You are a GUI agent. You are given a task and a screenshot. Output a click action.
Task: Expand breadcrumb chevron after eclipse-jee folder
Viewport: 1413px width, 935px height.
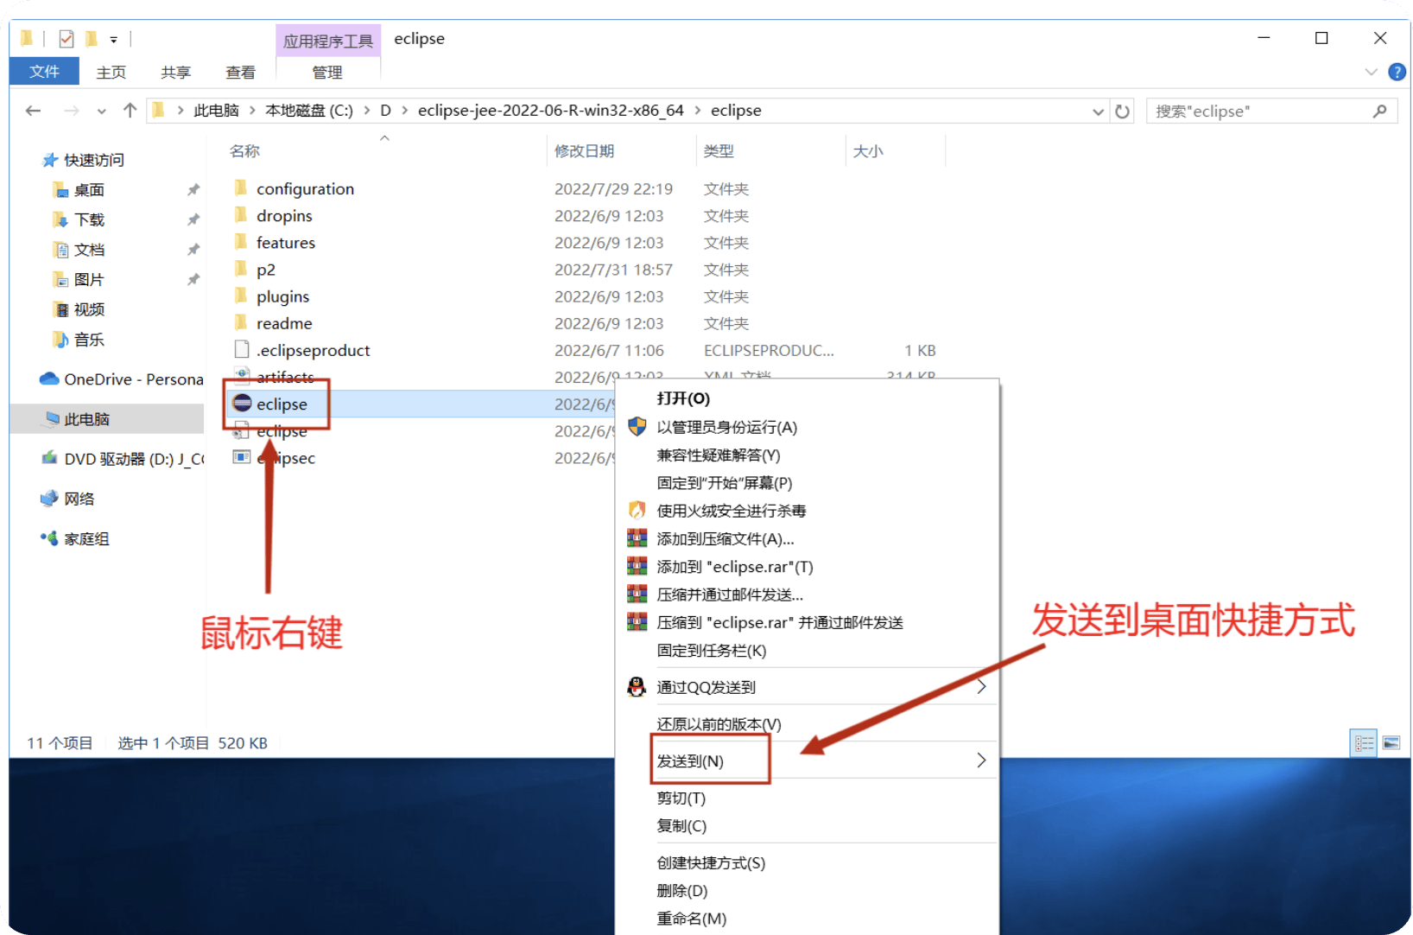coord(697,111)
